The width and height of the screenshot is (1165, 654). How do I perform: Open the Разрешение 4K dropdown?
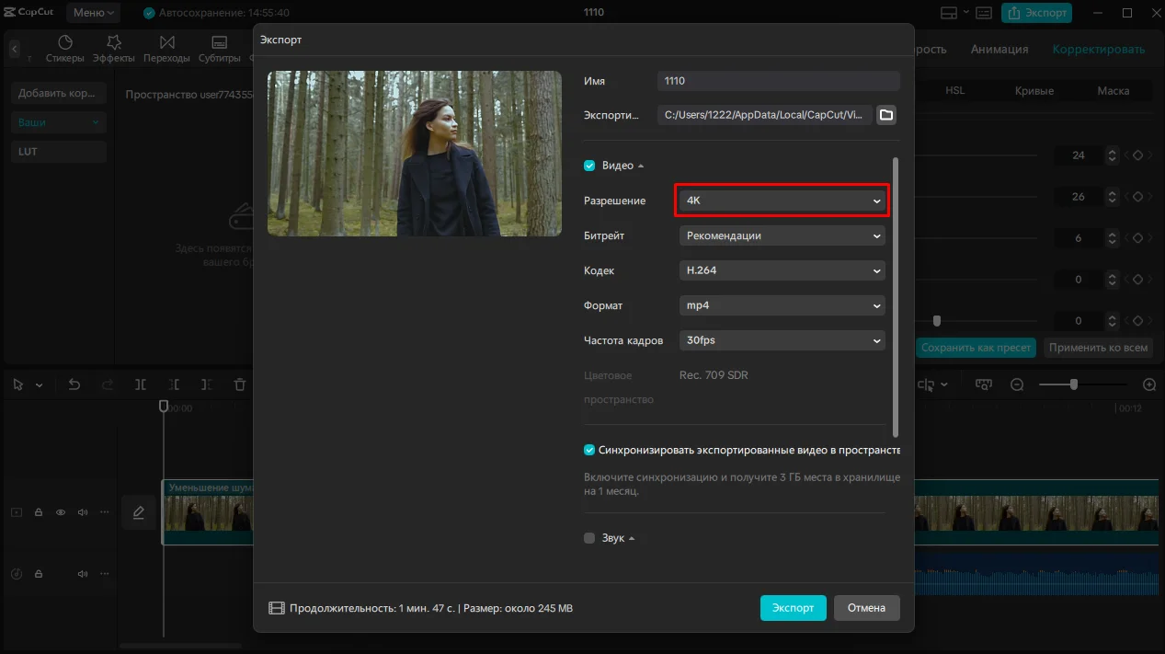point(782,201)
